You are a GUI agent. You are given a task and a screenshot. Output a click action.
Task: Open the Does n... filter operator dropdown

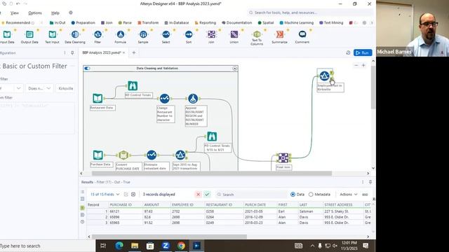pos(39,88)
